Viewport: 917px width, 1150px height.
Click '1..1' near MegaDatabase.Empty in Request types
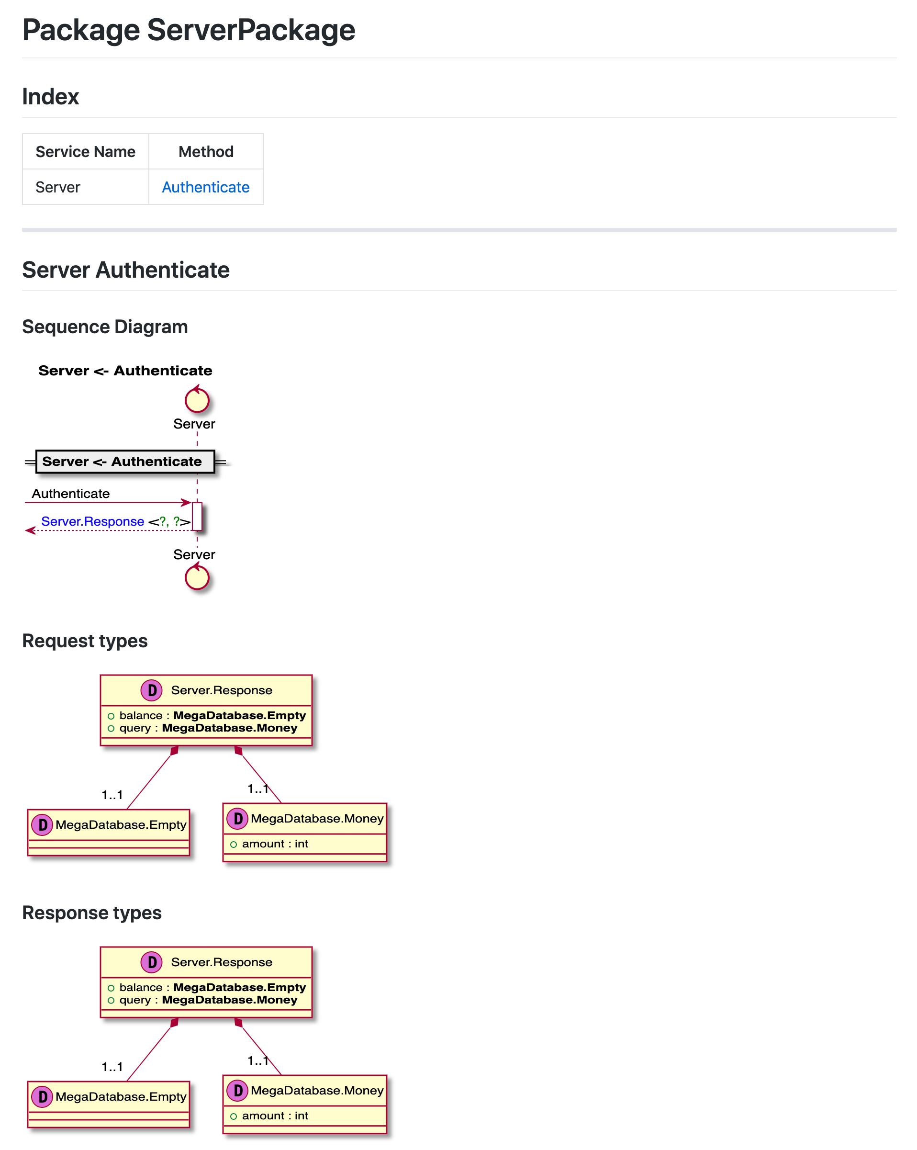click(x=112, y=795)
